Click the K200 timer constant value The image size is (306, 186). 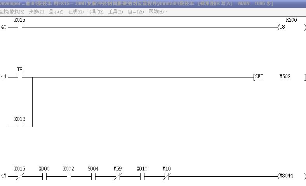coord(291,20)
